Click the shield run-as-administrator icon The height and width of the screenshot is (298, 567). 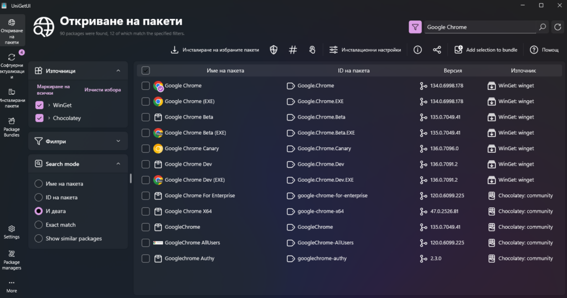click(x=274, y=50)
